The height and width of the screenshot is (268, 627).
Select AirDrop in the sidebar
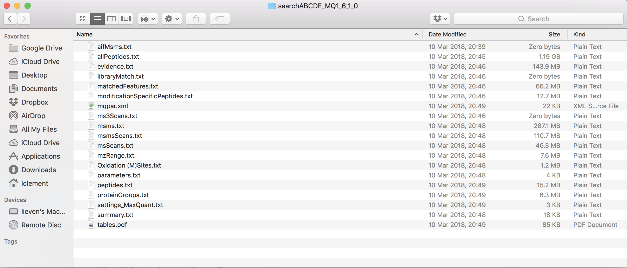33,116
